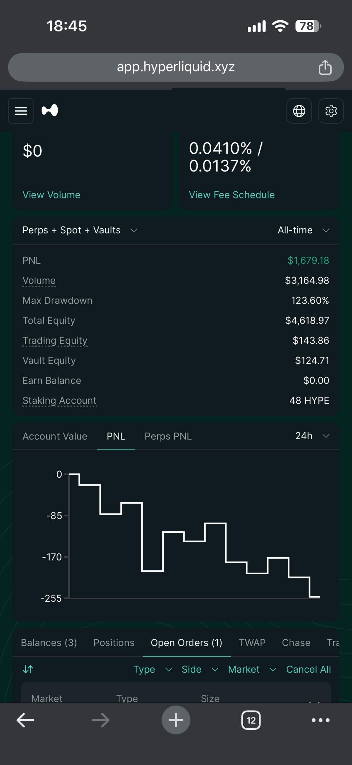
Task: Change the 24h chart range dropdown
Action: pyautogui.click(x=312, y=436)
